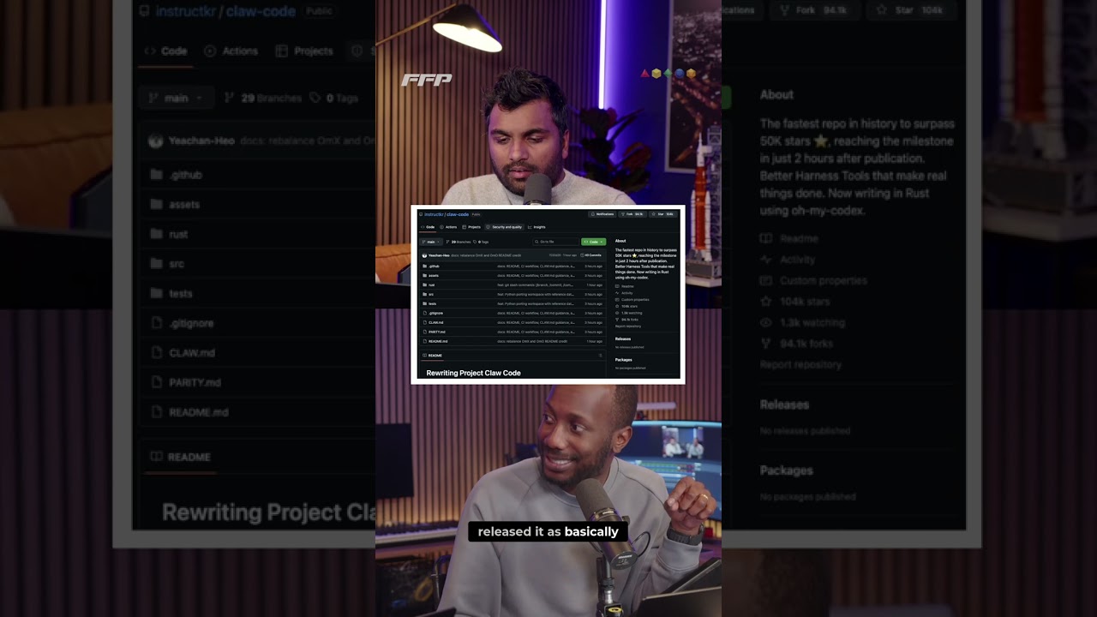Click the .gitignore file icon in the enlarged background
Image resolution: width=1097 pixels, height=617 pixels.
(x=156, y=323)
